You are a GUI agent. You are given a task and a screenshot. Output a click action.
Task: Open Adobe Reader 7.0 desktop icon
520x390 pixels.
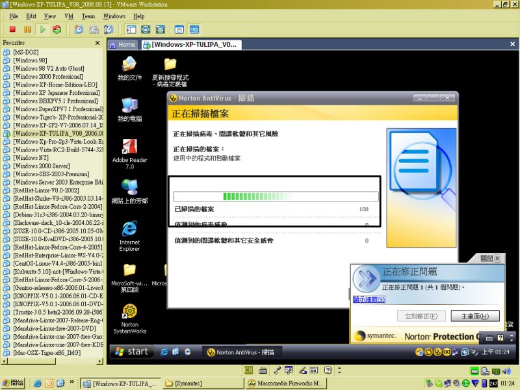coord(129,154)
